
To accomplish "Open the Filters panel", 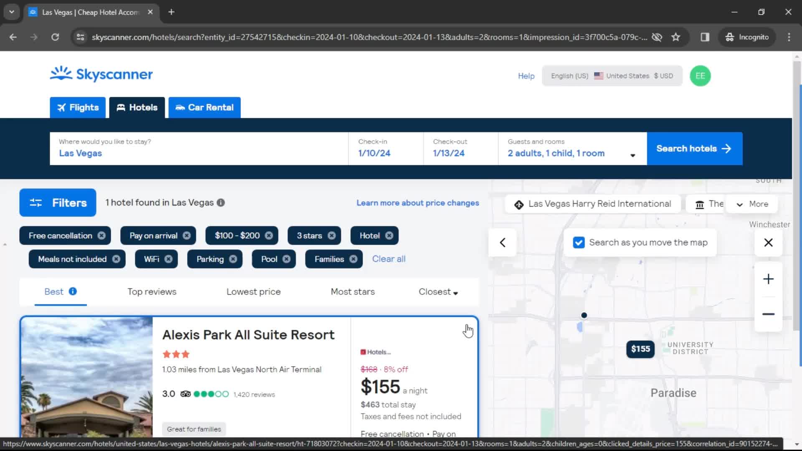I will [58, 203].
